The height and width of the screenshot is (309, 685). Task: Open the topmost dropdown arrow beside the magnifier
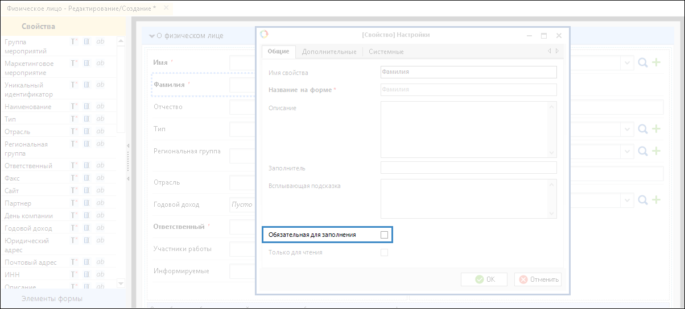tap(628, 63)
